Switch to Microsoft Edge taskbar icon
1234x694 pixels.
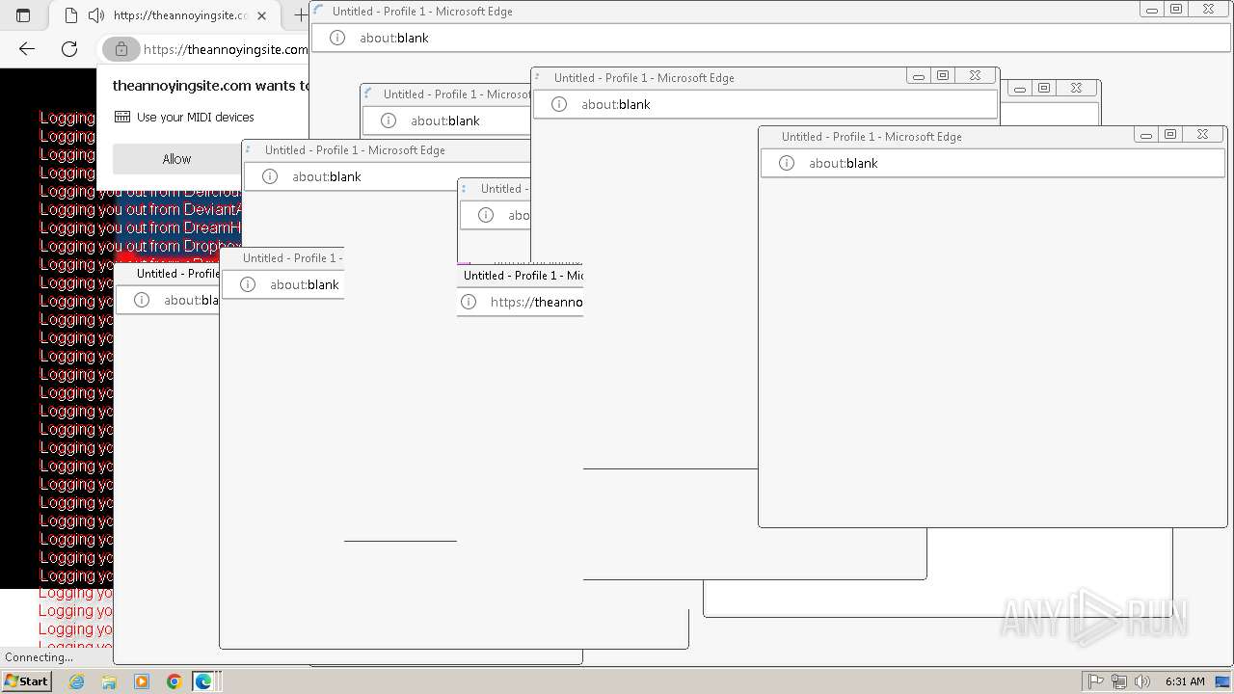203,681
